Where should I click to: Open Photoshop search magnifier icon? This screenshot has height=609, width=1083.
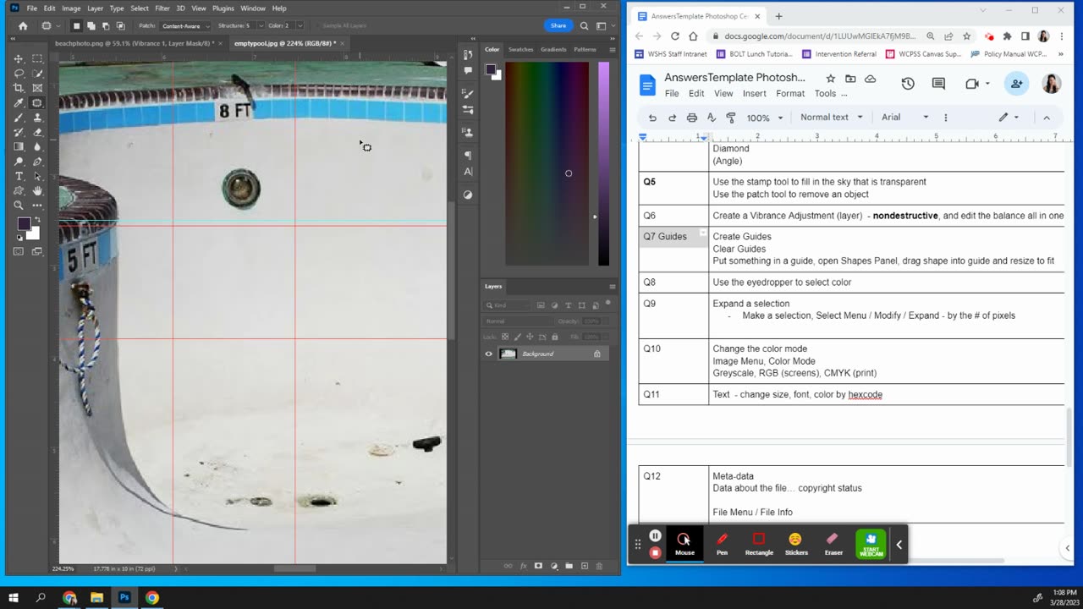[584, 26]
